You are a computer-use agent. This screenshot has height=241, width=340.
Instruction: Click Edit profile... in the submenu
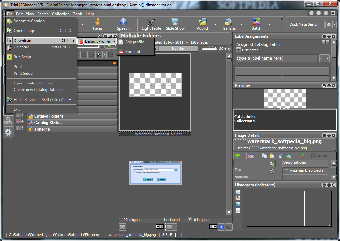click(x=136, y=42)
